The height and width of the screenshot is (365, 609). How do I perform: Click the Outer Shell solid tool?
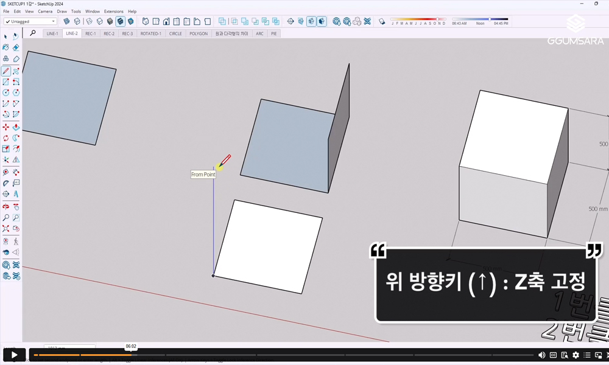click(x=222, y=21)
